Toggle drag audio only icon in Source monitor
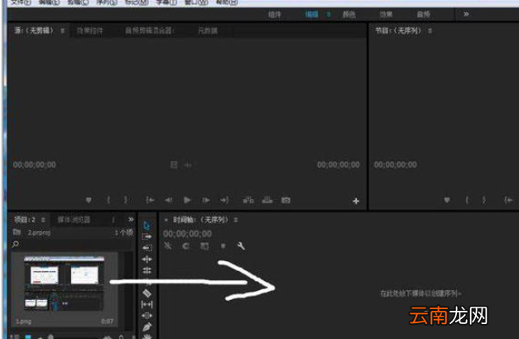Viewport: 519px width, 339px height. pyautogui.click(x=188, y=165)
